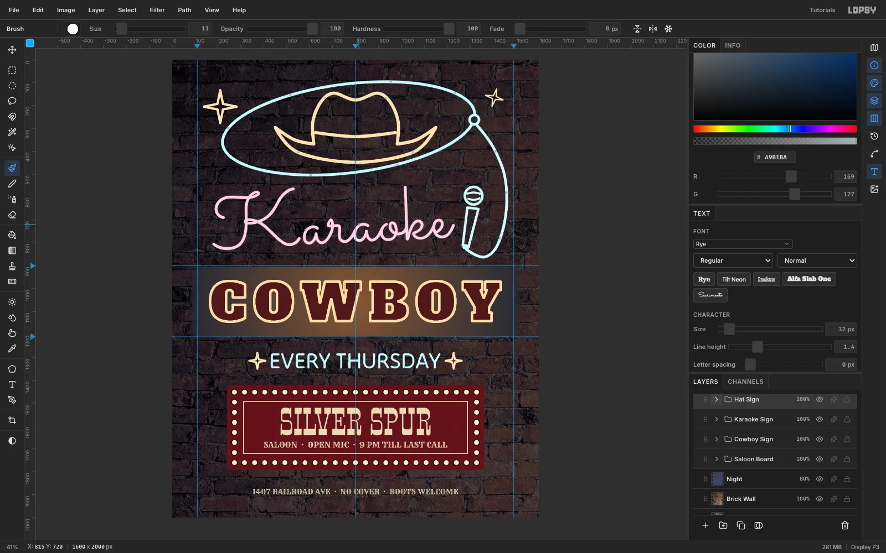Choose the Paint Bucket tool
The height and width of the screenshot is (553, 886).
12,235
